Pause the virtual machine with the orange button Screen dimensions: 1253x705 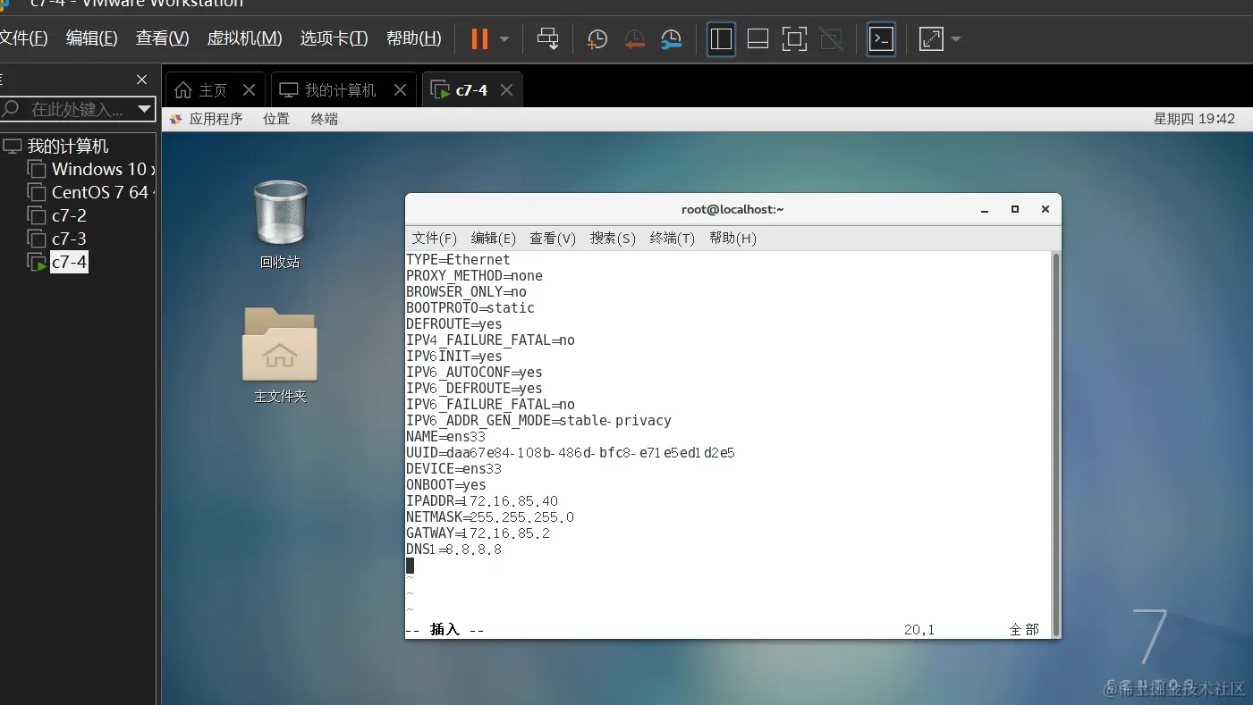pos(480,38)
